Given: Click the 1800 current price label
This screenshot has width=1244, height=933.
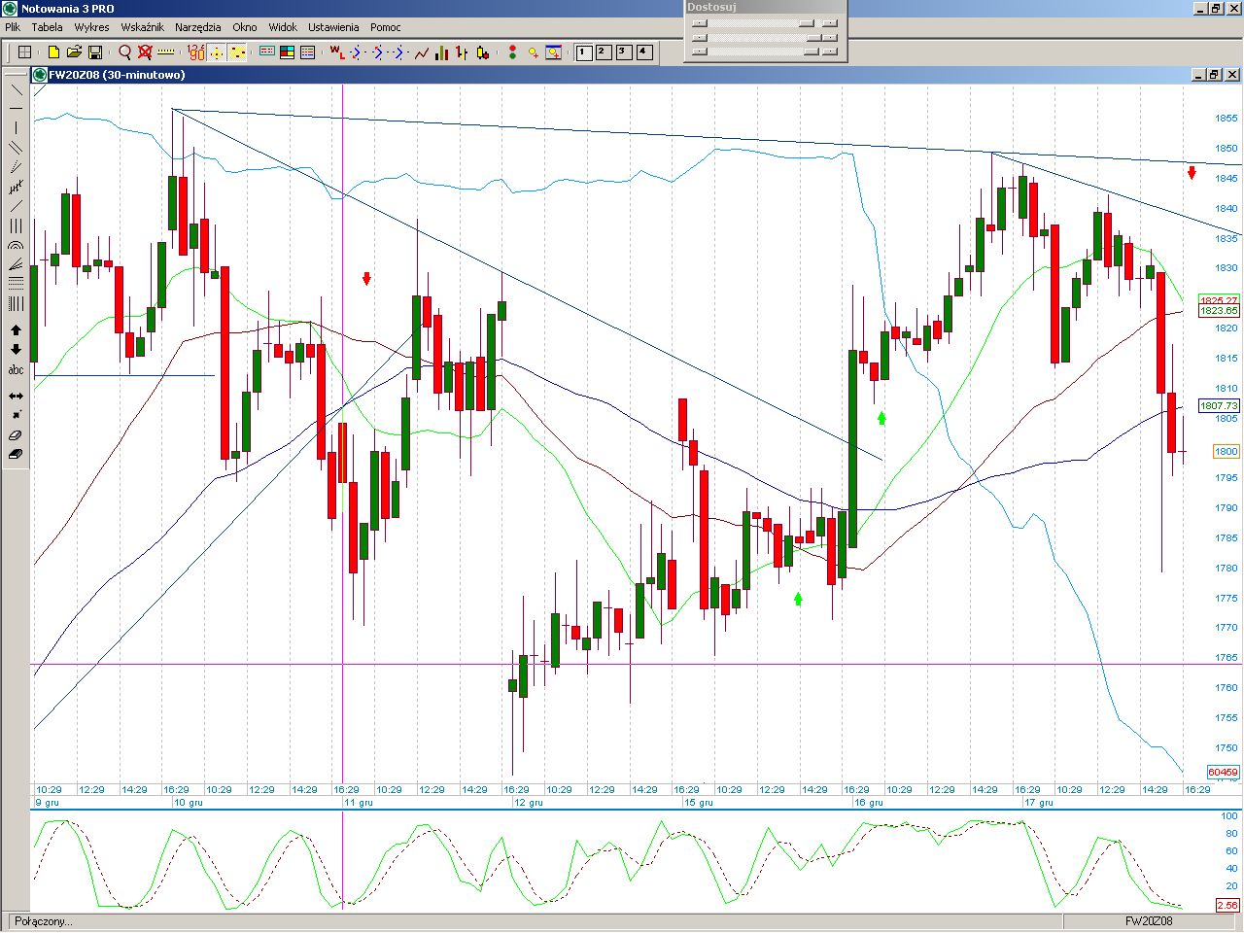Looking at the screenshot, I should (x=1226, y=451).
